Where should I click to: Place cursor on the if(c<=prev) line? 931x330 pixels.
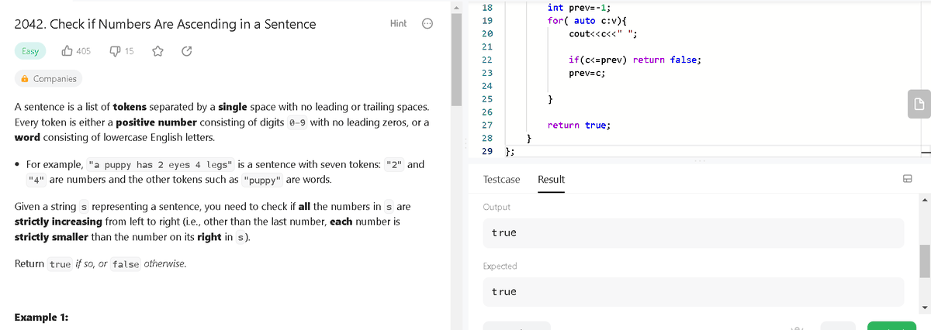coord(635,60)
